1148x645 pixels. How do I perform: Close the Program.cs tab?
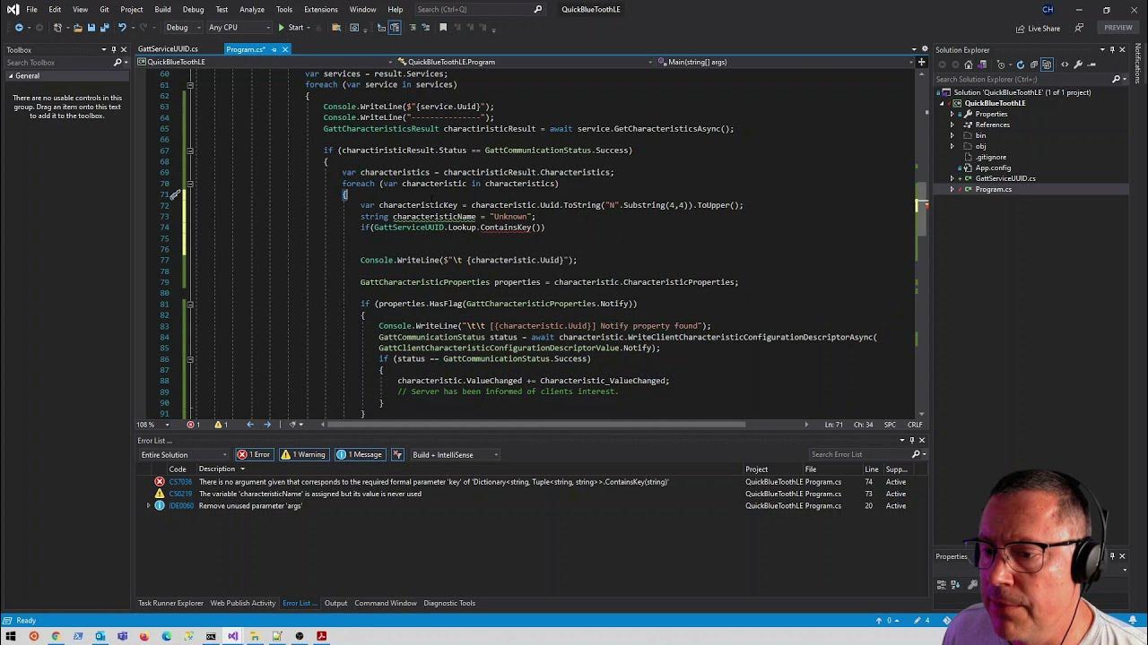click(285, 49)
